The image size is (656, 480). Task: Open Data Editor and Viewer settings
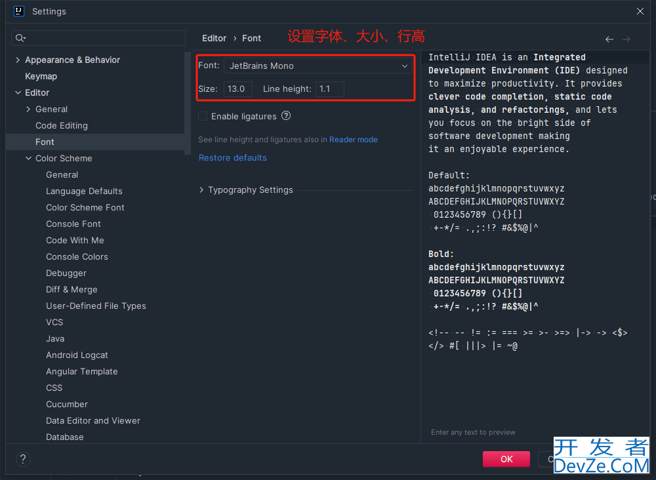[93, 420]
